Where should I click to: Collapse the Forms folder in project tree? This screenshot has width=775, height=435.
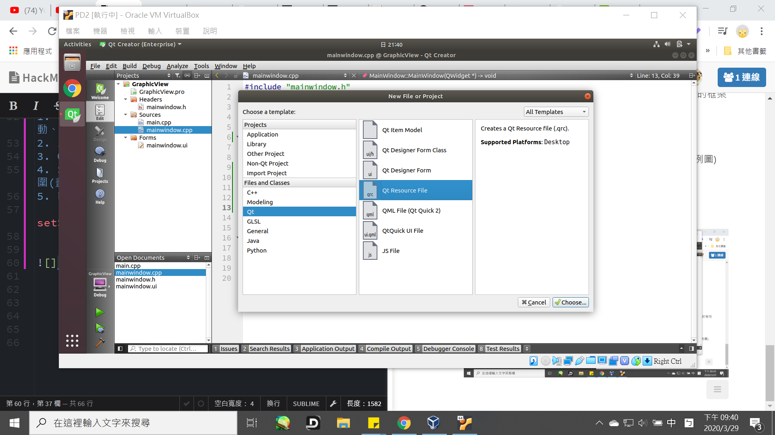click(126, 138)
